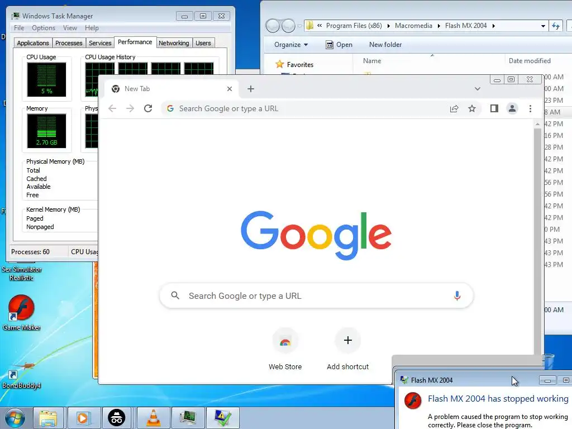Switch to Task Manager Users tab
Screen dimensions: 572x429
coord(203,43)
